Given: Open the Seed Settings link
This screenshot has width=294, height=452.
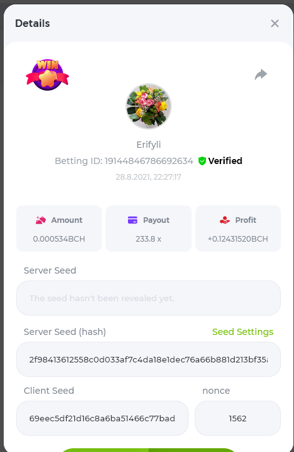Looking at the screenshot, I should pyautogui.click(x=243, y=332).
